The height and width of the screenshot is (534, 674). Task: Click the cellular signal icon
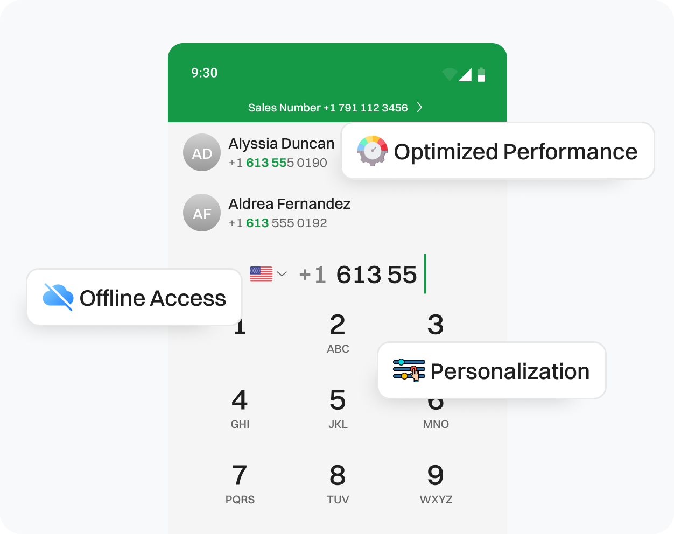465,74
